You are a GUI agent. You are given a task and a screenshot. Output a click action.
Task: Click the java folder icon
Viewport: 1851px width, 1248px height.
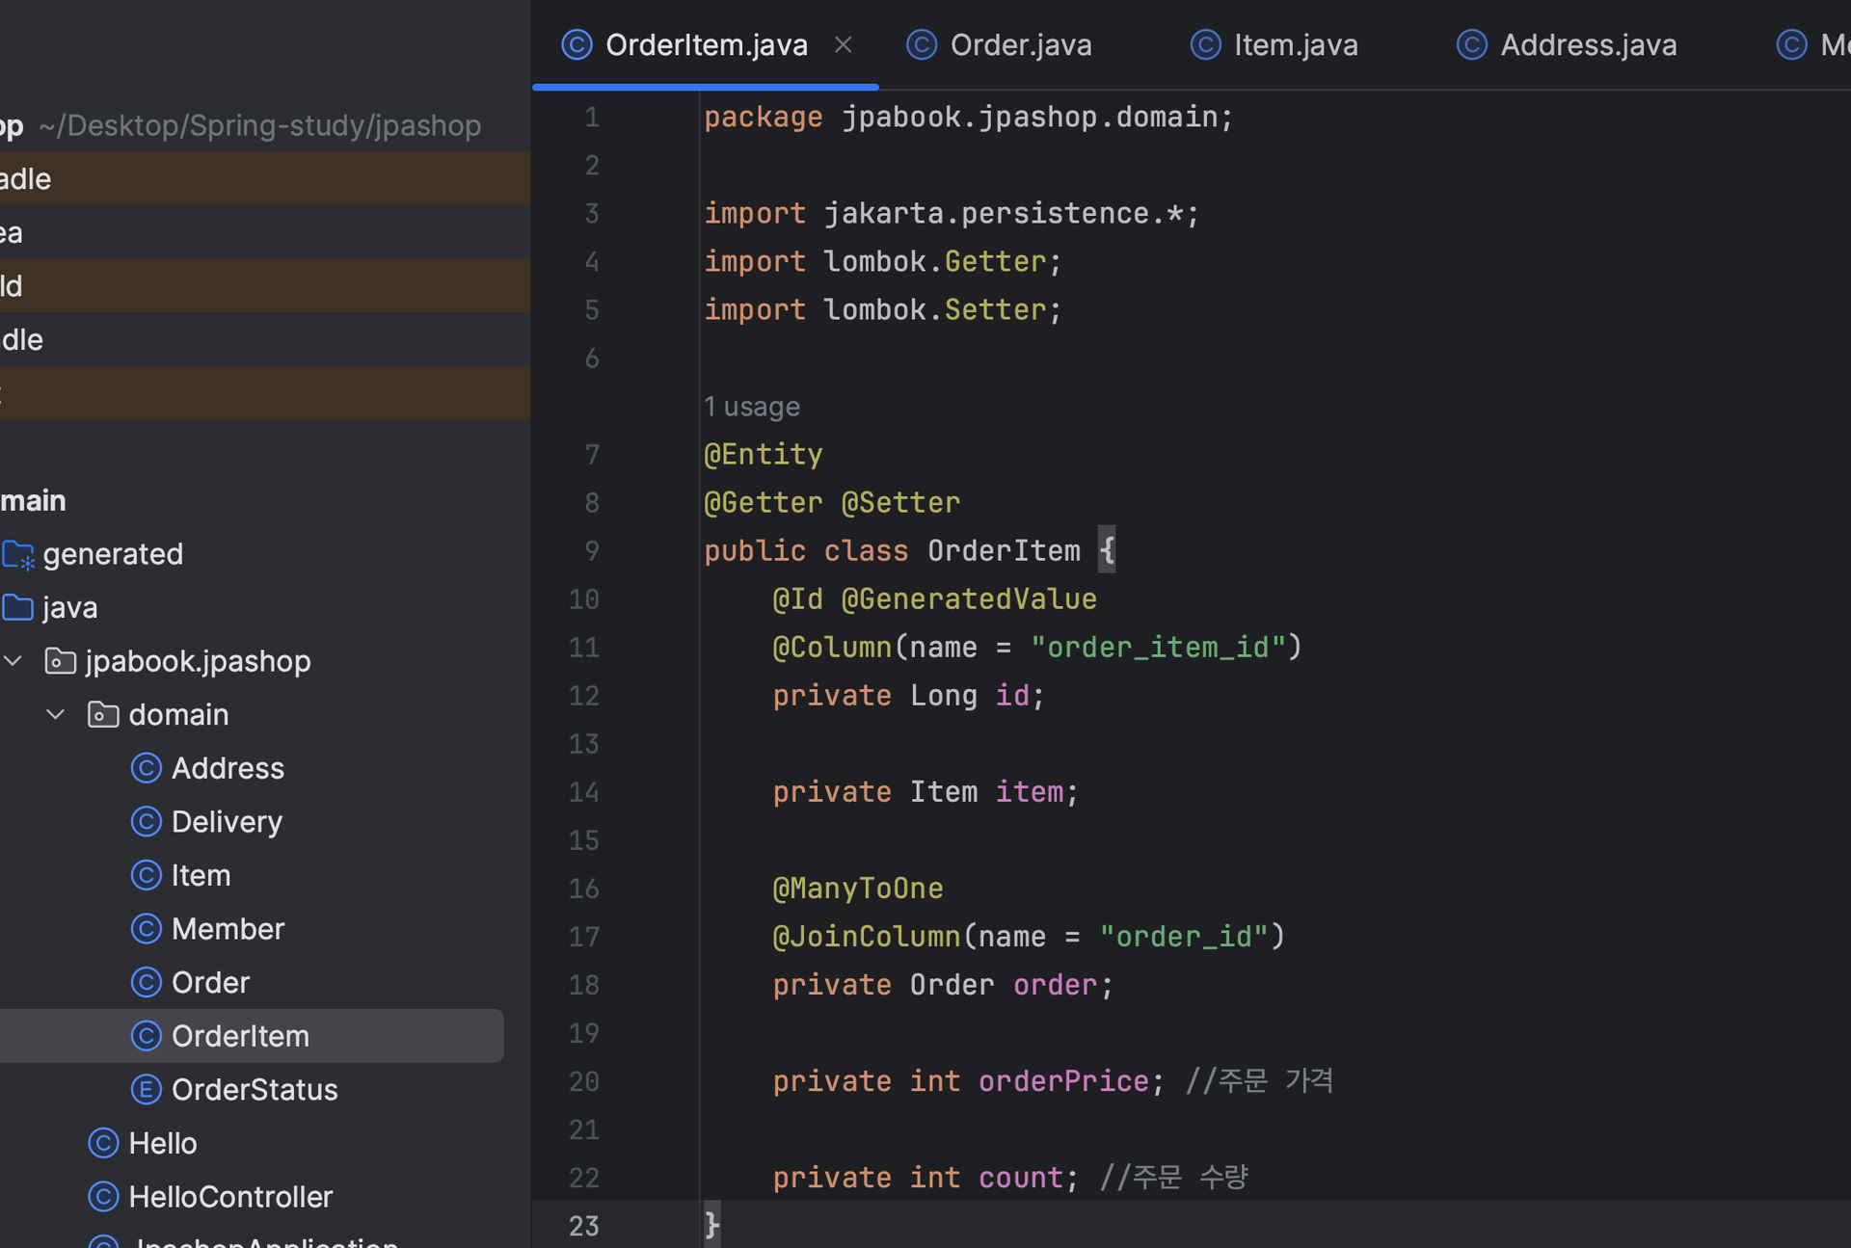click(18, 607)
